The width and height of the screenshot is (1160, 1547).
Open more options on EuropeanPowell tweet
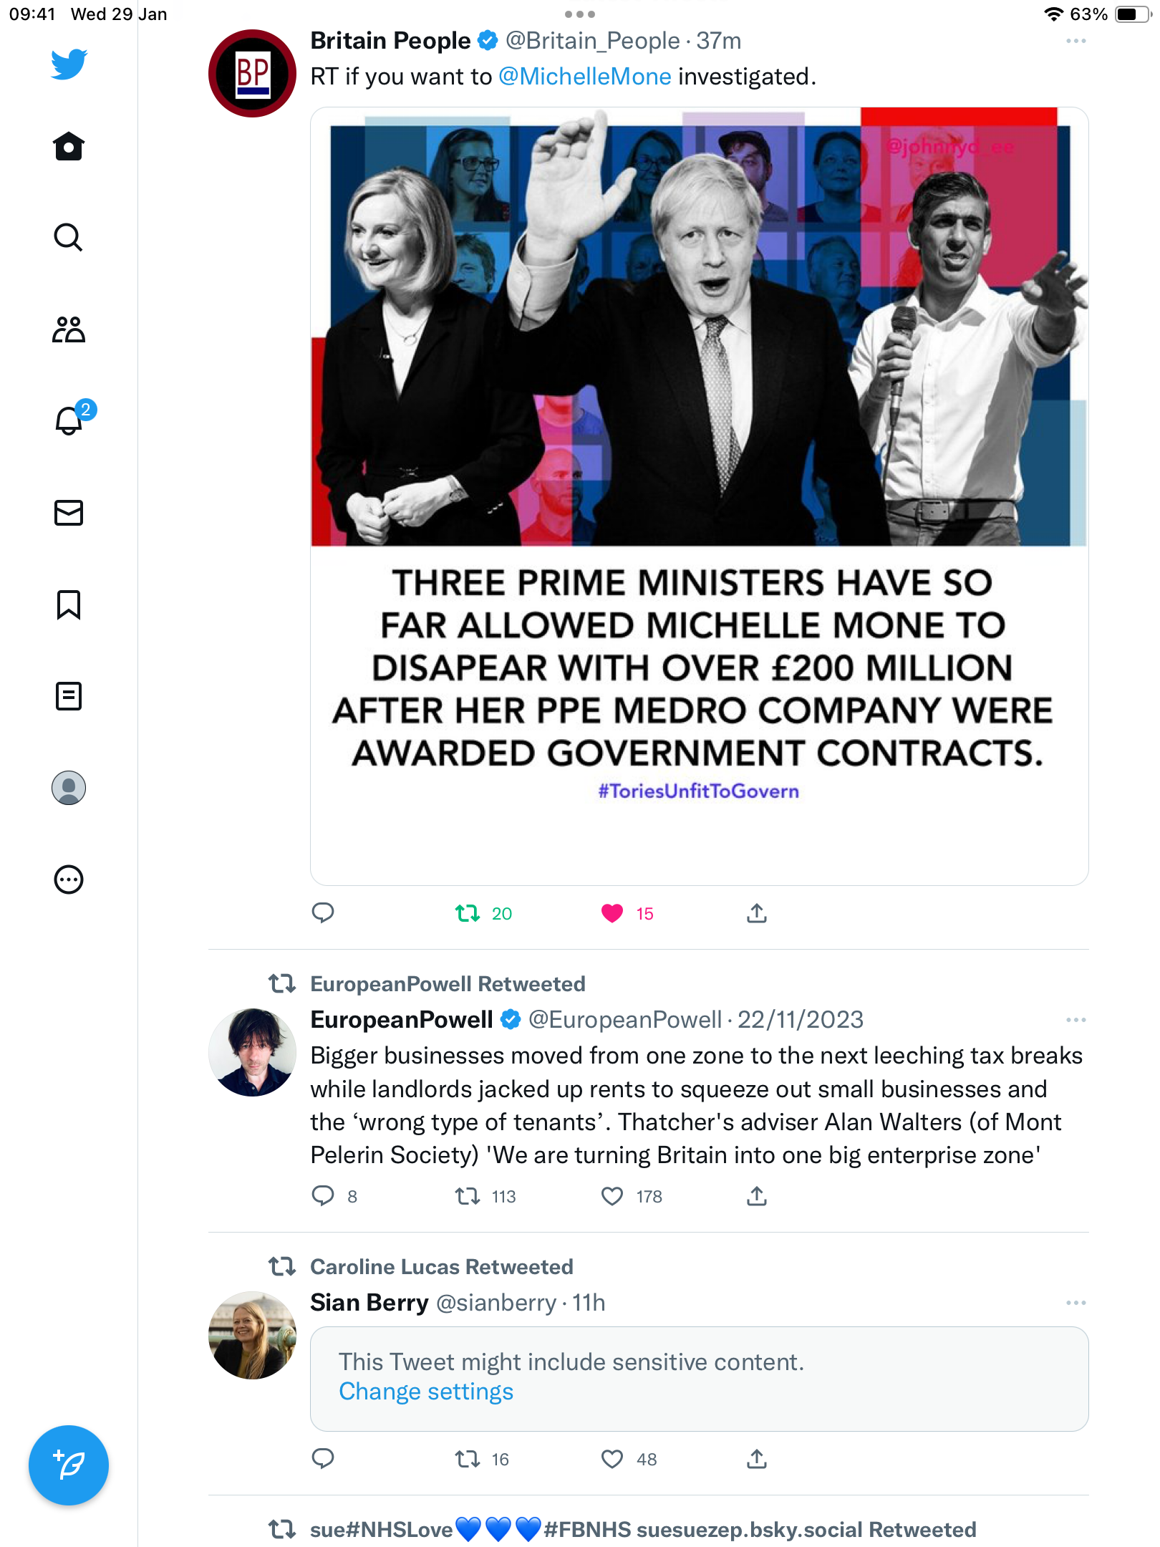[1076, 1020]
